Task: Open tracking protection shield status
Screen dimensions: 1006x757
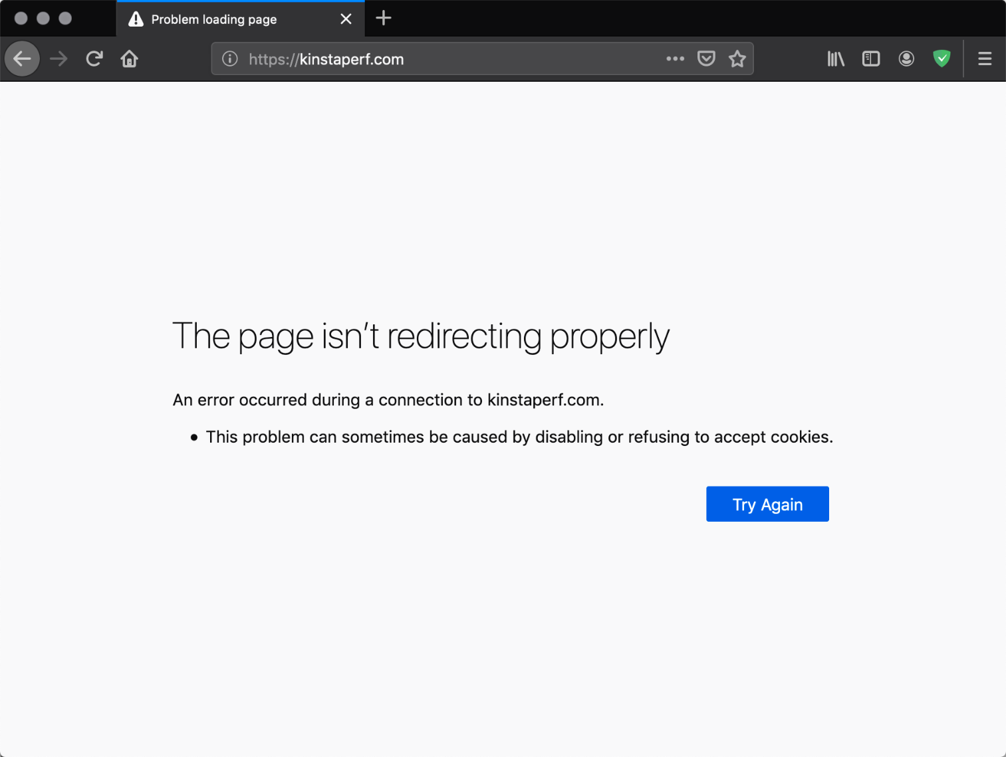Action: (942, 58)
